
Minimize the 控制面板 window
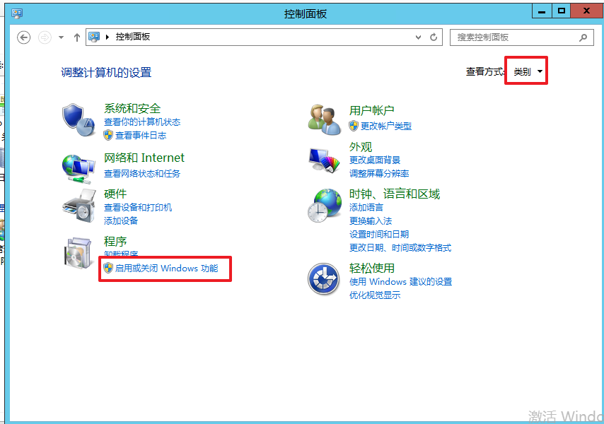coord(542,11)
